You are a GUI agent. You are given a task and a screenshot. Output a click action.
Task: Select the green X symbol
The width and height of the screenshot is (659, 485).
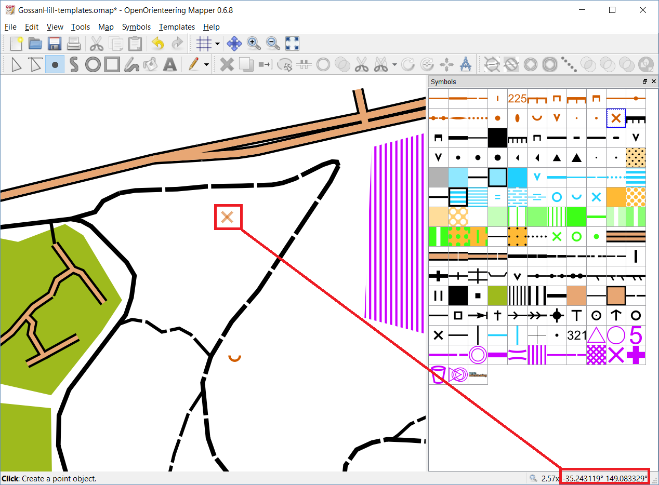point(557,237)
